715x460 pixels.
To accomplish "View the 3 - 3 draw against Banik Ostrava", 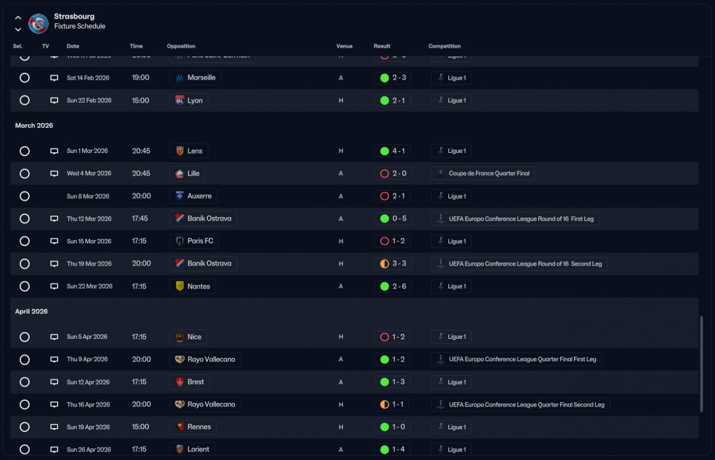I will tap(393, 263).
